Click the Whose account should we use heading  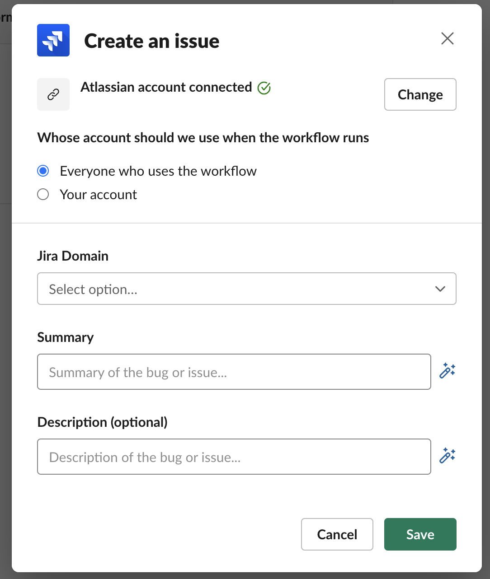coord(203,138)
